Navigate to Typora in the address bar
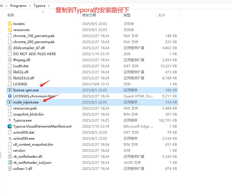Screen dimensions: 231x196 coord(39,6)
